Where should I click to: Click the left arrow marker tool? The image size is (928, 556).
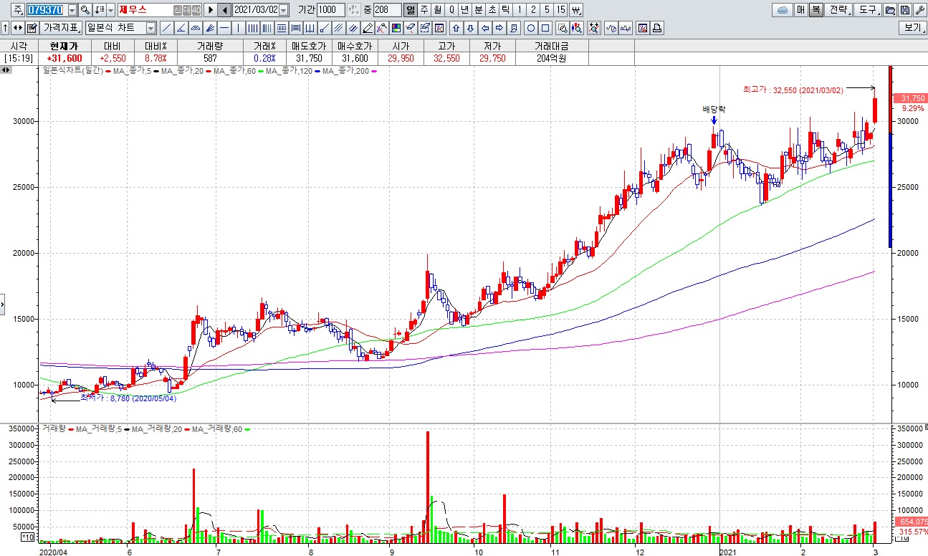coord(485,28)
